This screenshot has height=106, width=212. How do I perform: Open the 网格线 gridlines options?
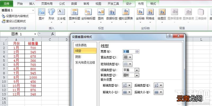point(150,15)
